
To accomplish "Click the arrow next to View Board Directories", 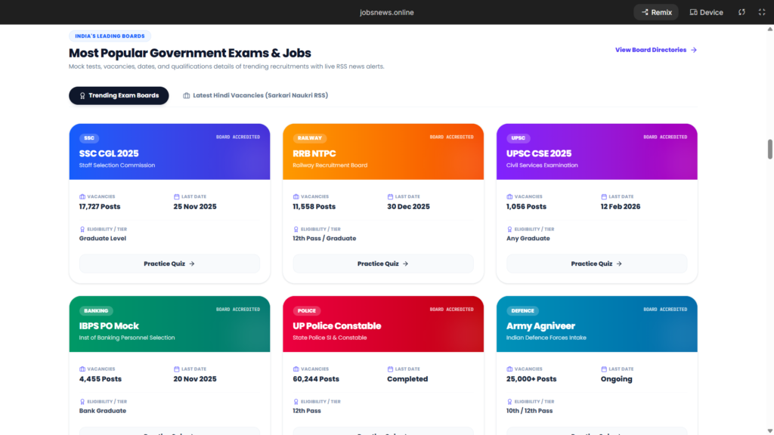I will tap(694, 50).
